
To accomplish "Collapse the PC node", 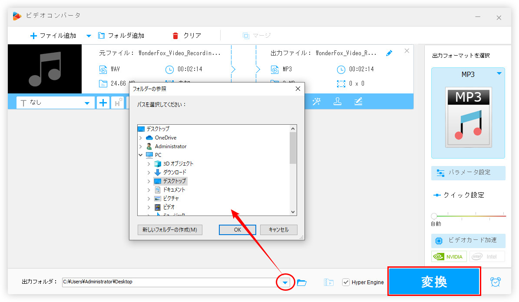I will point(141,155).
